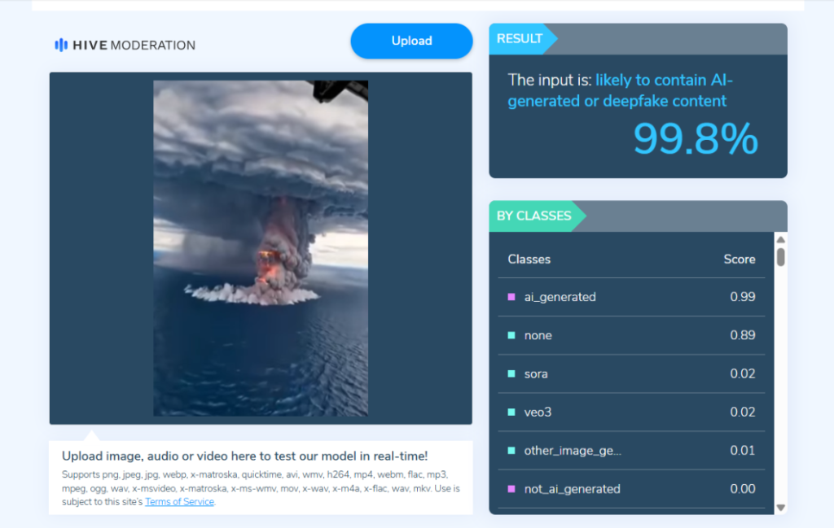
Task: Select the truncated other_image_ge... class row
Action: [x=631, y=451]
